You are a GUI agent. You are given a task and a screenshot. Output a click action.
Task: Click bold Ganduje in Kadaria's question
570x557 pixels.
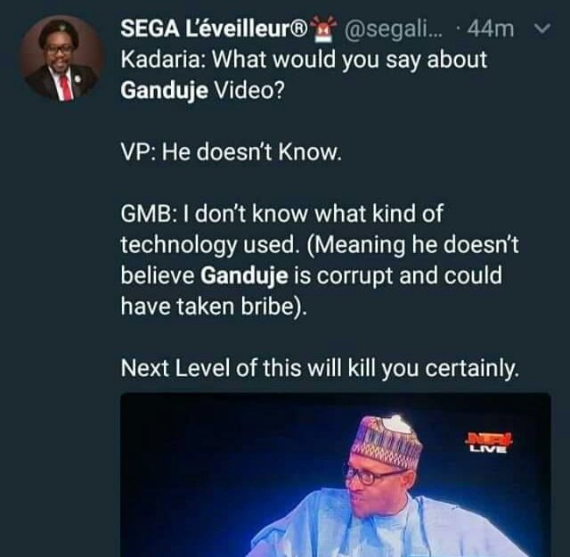(x=159, y=91)
